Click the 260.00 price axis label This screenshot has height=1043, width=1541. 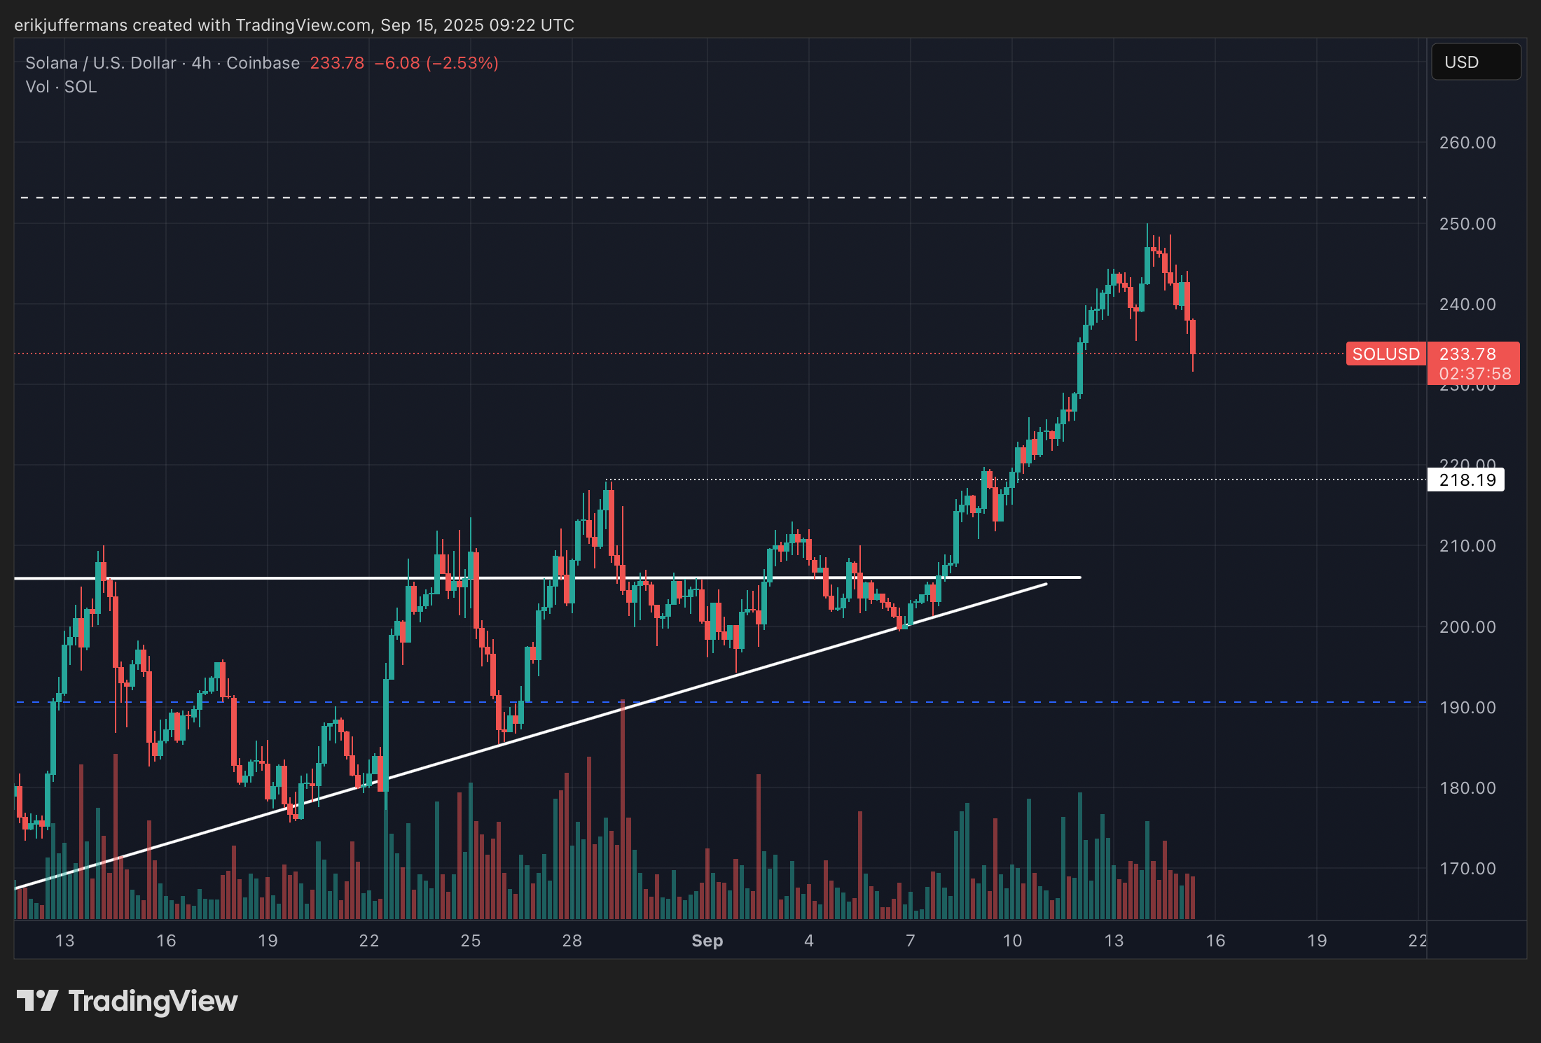point(1467,143)
